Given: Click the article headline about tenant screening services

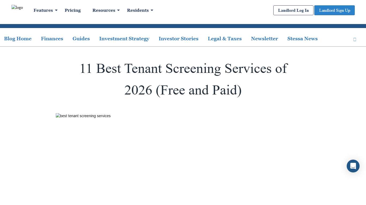Looking at the screenshot, I should coord(183,79).
